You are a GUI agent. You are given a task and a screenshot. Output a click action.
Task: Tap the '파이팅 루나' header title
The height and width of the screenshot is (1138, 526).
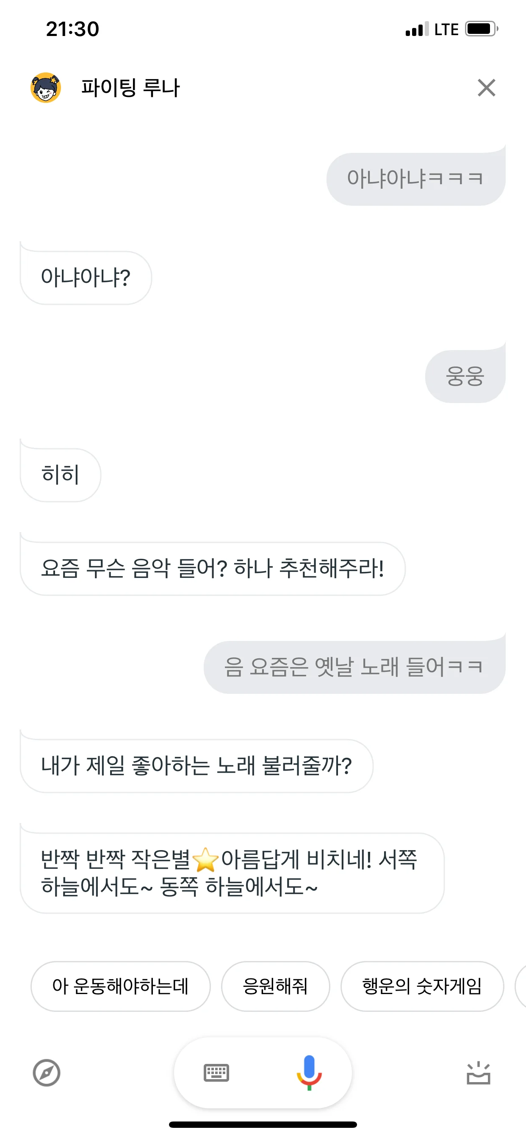pos(130,88)
